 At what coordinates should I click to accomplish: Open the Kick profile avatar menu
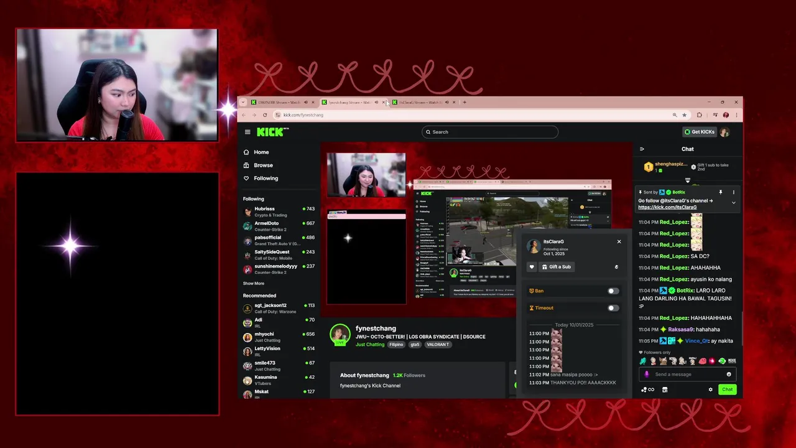[724, 132]
